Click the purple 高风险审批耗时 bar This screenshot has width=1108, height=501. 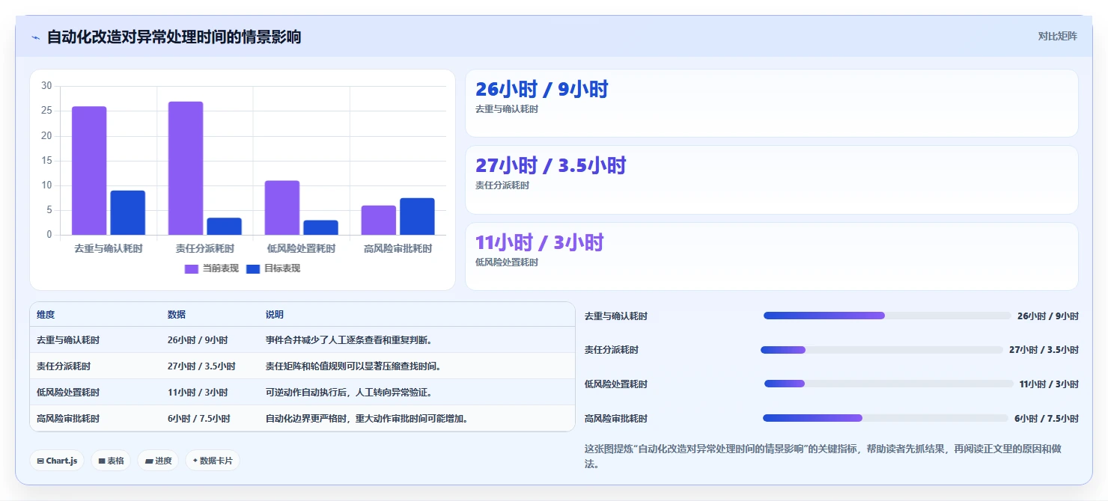(x=379, y=220)
